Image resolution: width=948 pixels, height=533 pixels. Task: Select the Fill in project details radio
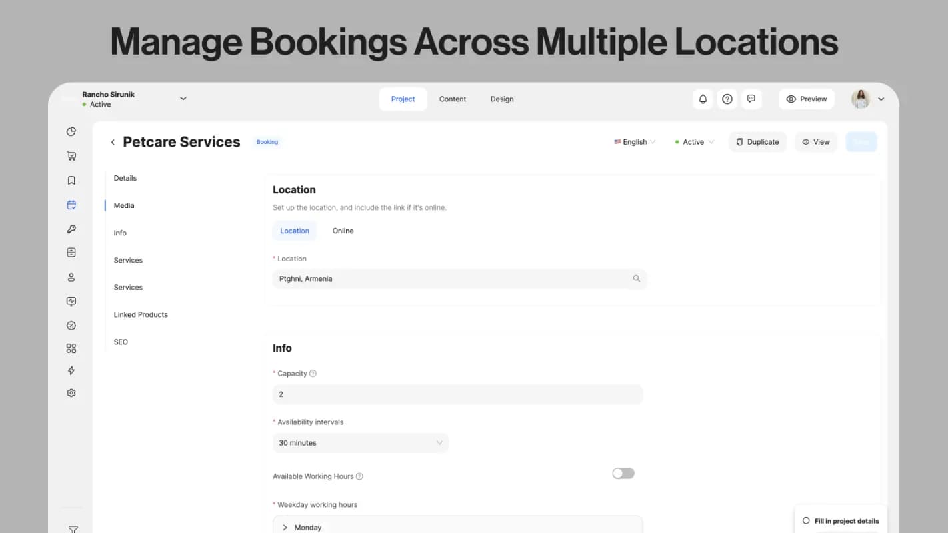coord(806,520)
